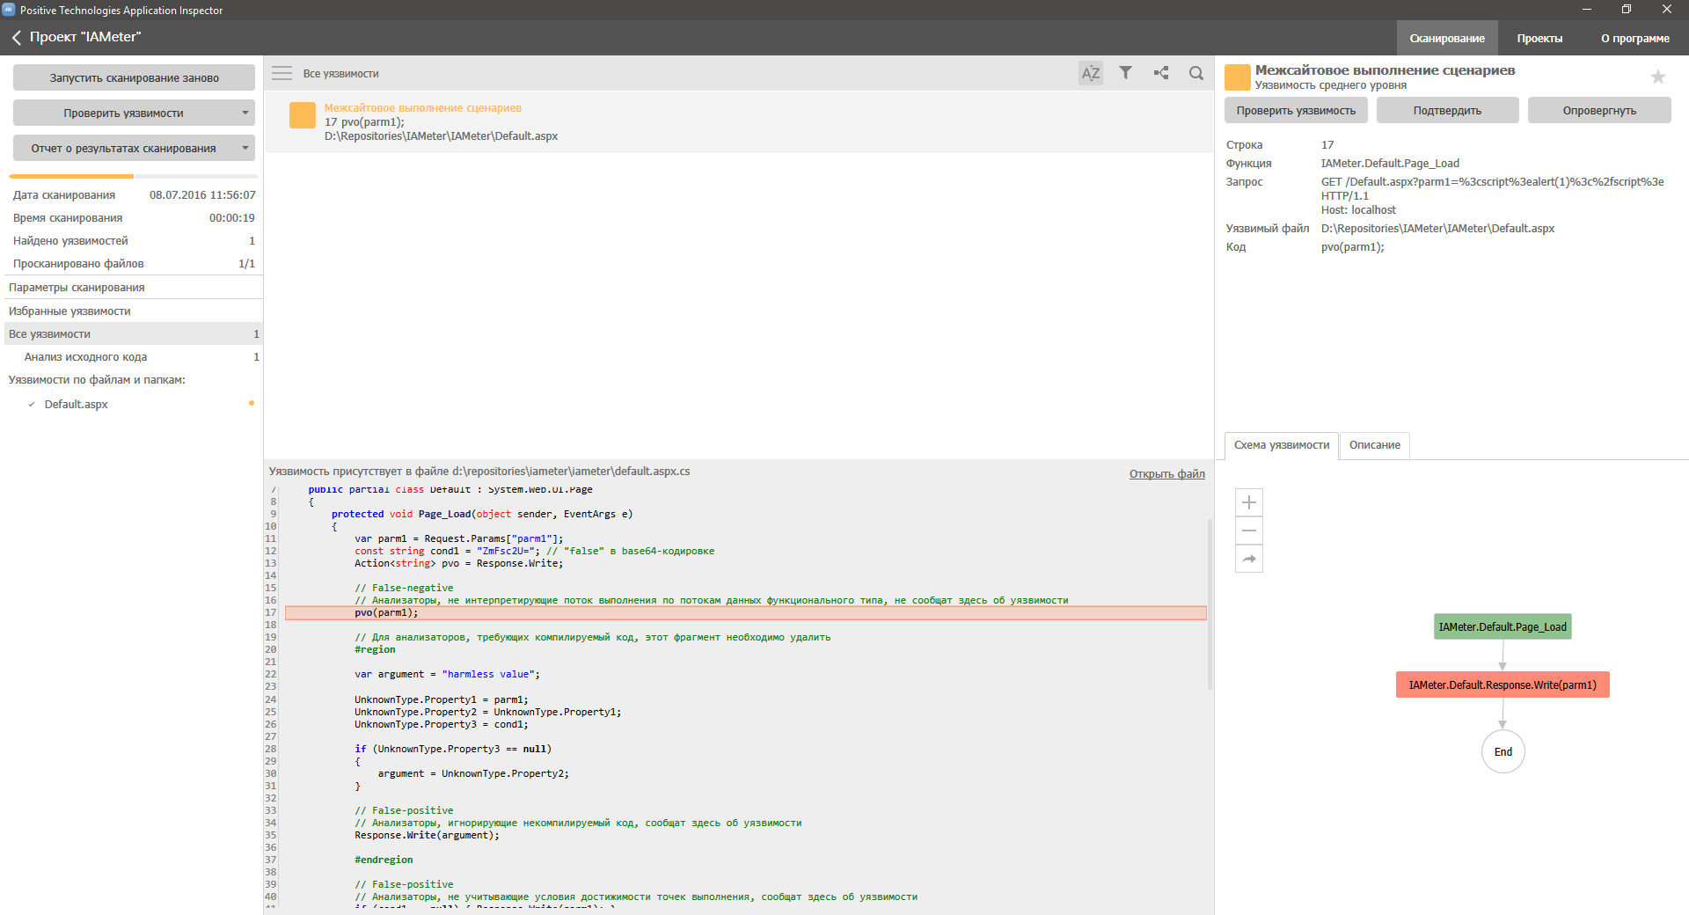Click the share/grouping icon in list toolbar
1689x915 pixels.
pos(1161,73)
